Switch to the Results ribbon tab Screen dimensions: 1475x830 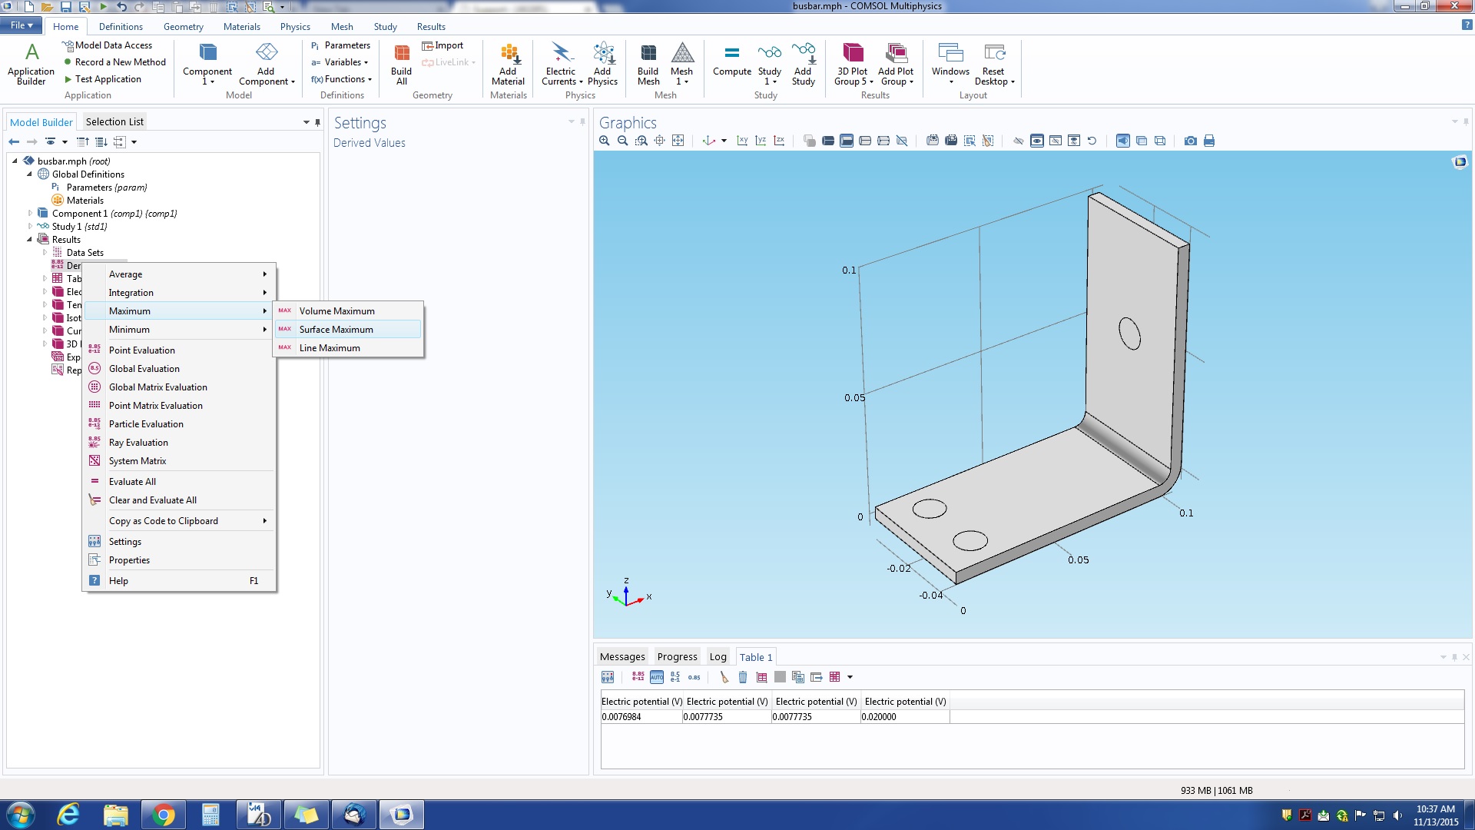pyautogui.click(x=431, y=27)
